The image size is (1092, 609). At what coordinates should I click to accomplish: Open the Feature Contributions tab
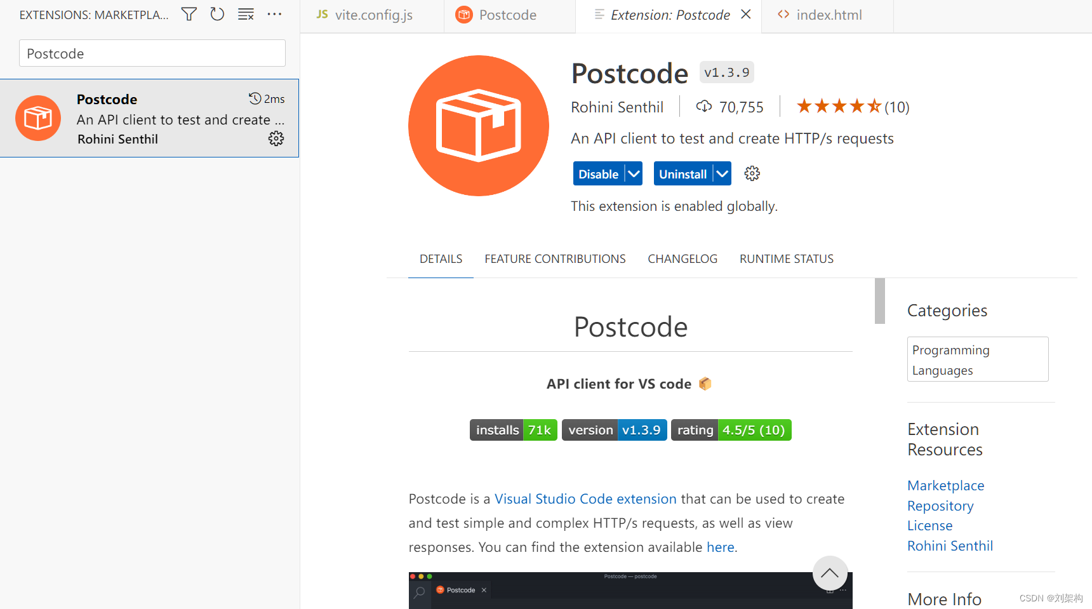[555, 259]
